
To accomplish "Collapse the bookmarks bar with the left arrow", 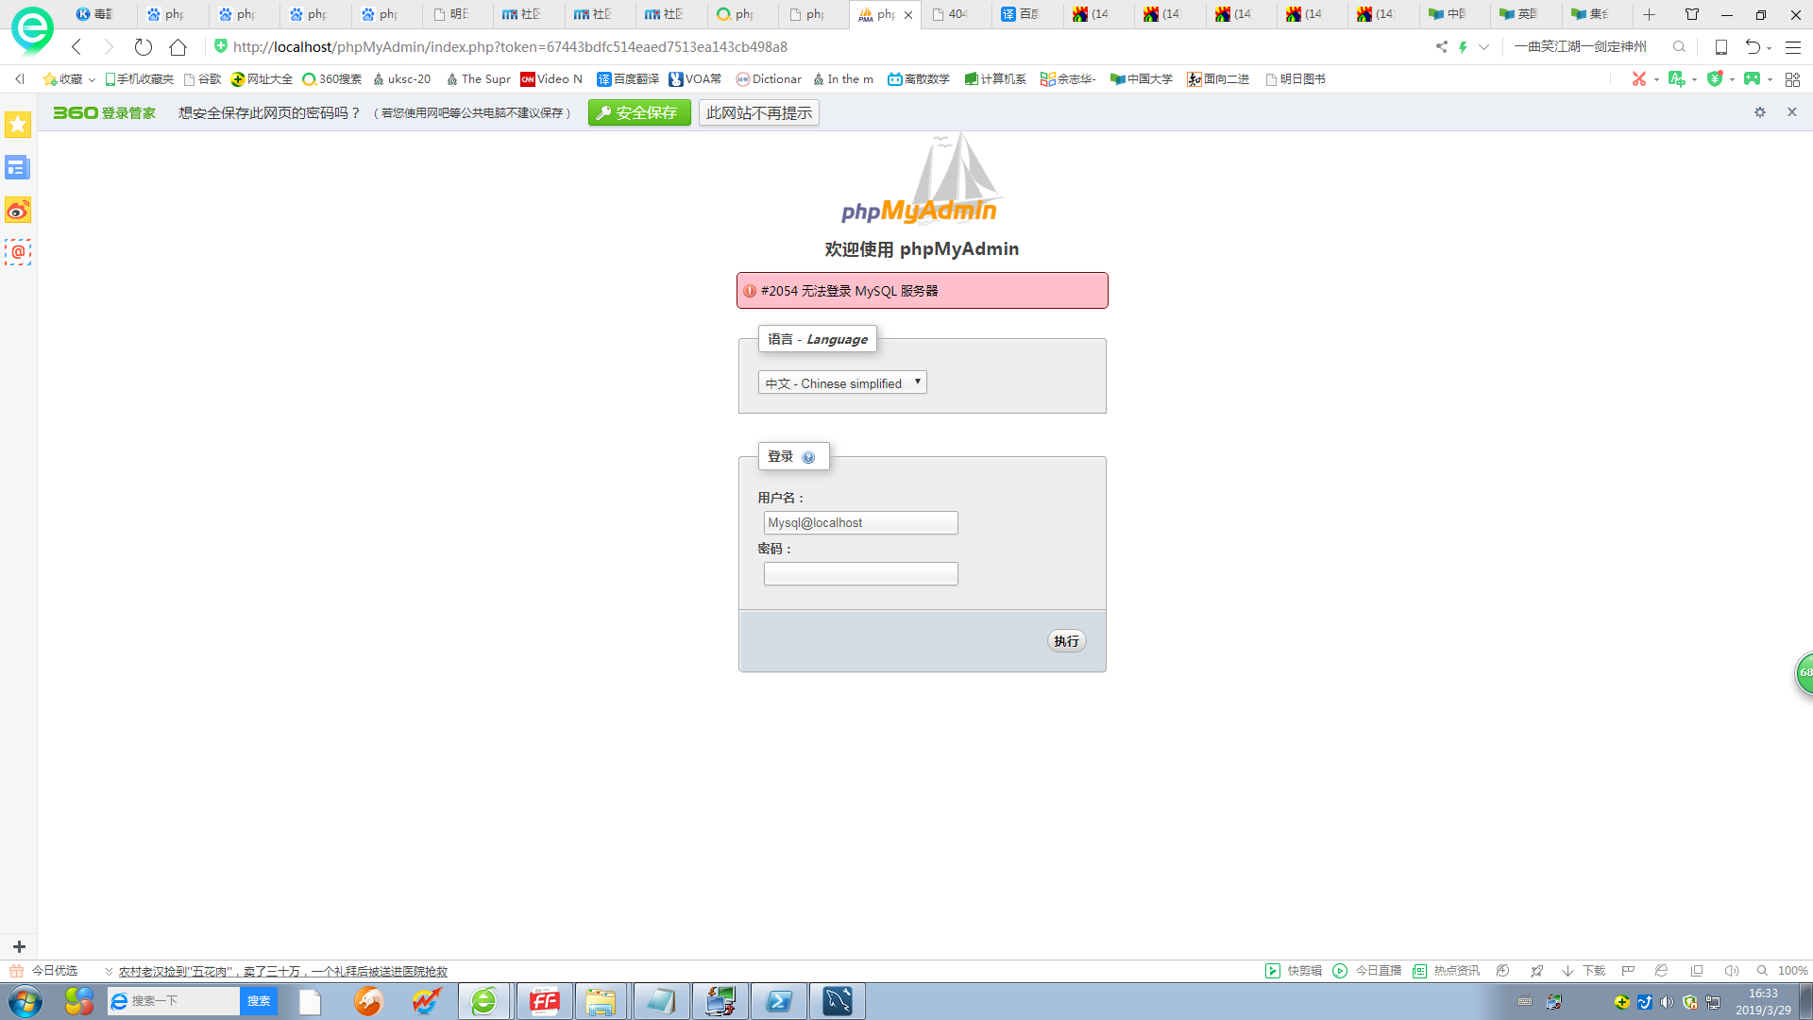I will point(19,79).
